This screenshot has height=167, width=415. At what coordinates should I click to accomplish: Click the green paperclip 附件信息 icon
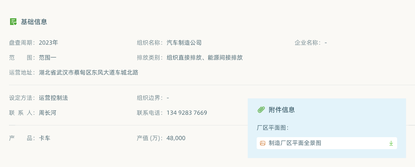pos(261,110)
